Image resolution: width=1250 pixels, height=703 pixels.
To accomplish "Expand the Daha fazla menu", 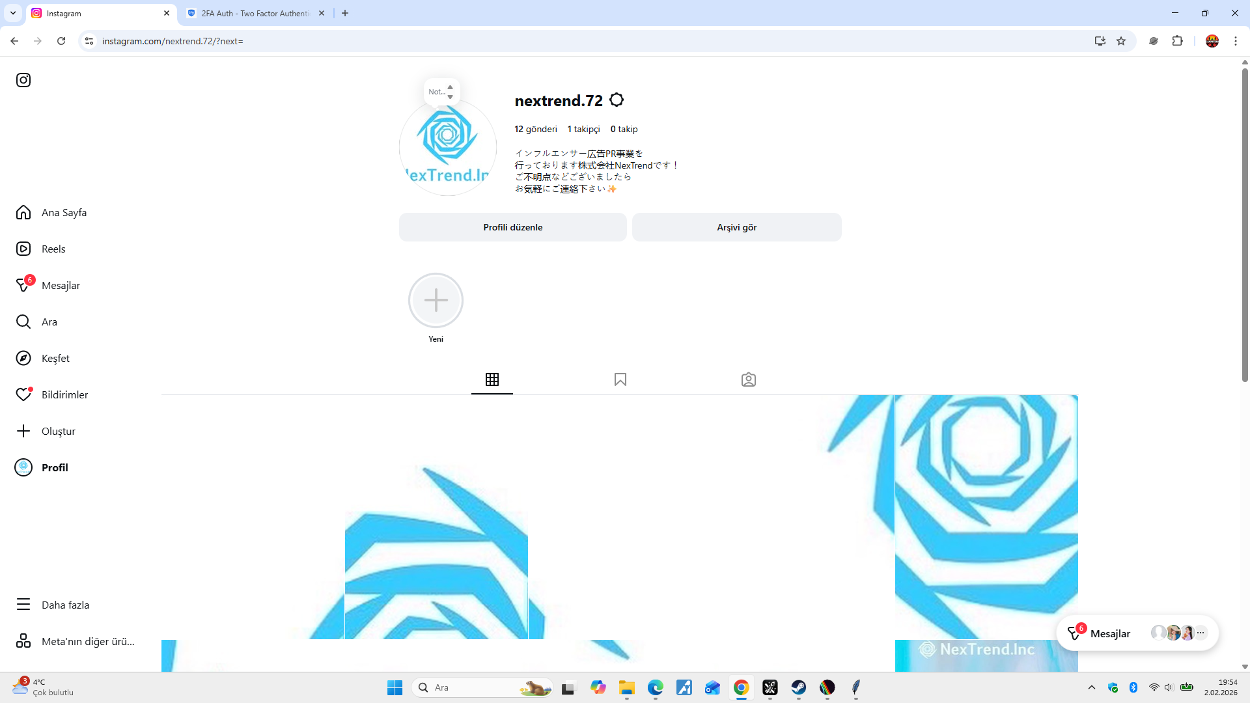I will click(x=53, y=605).
